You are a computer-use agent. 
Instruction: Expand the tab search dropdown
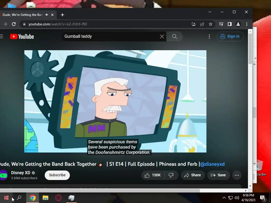pos(210,12)
